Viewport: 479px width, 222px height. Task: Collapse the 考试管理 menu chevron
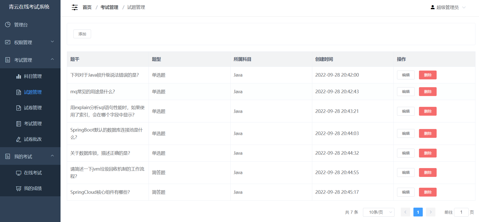(52, 59)
